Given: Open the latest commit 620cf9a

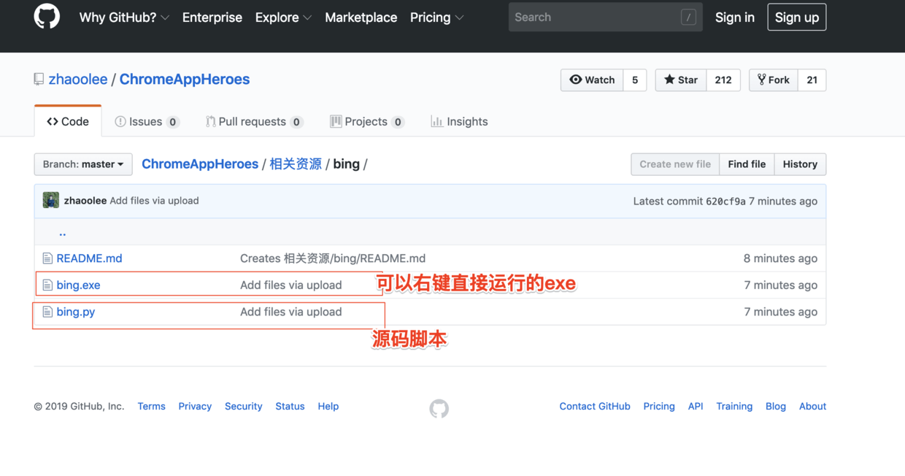Looking at the screenshot, I should [725, 201].
